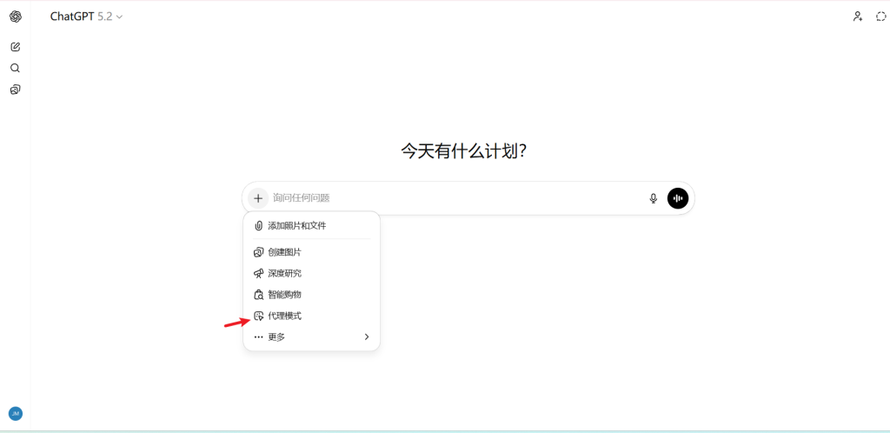Toggle the temporary chat dashed-circle icon
This screenshot has width=890, height=433.
tap(880, 17)
